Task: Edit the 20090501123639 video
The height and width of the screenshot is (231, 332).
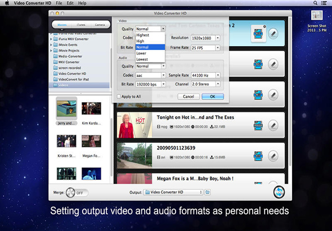Action: click(273, 156)
